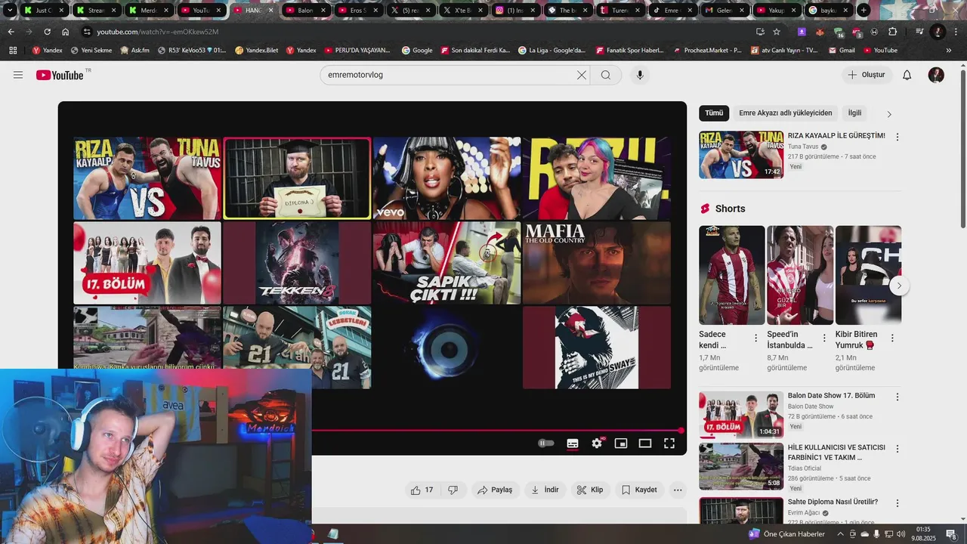Switch to miniplayer mode
Image resolution: width=967 pixels, height=544 pixels.
click(x=621, y=444)
